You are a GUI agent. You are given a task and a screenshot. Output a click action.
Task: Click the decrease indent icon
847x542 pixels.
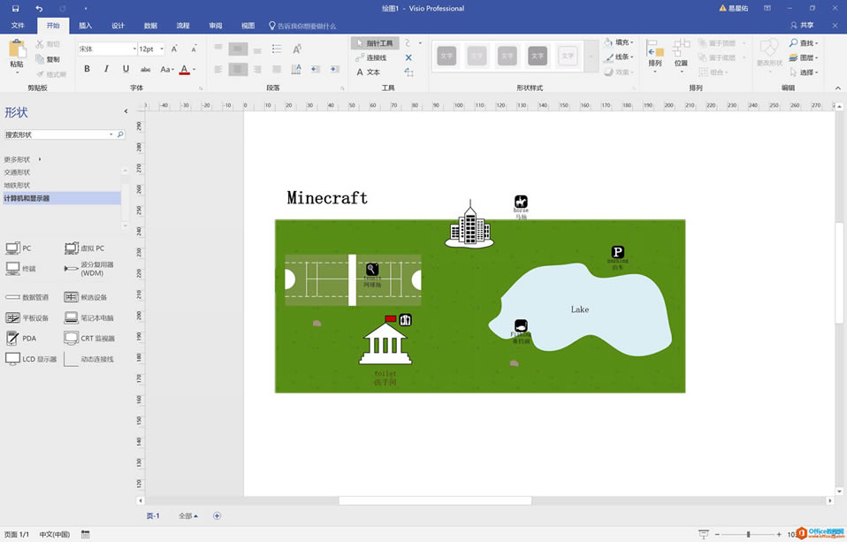coord(316,69)
